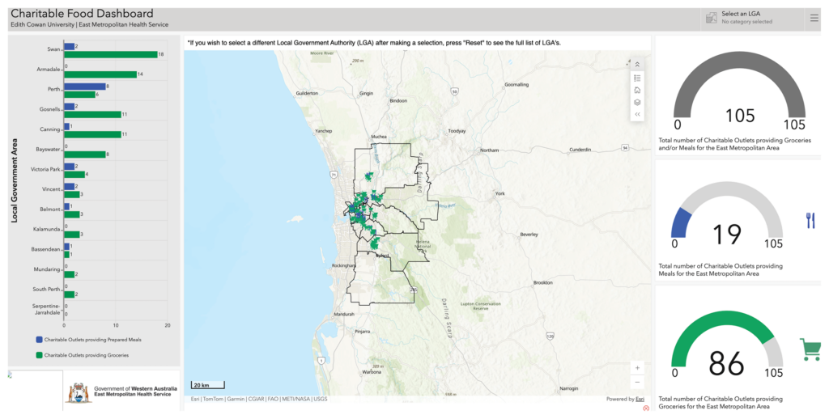
Task: Collapse map tools with the double up chevron
Action: click(x=637, y=65)
